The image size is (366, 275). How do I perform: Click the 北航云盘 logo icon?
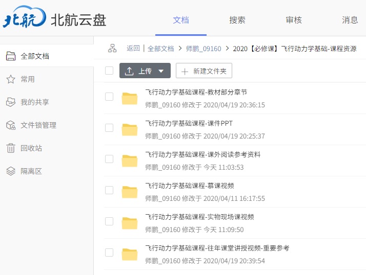24,20
